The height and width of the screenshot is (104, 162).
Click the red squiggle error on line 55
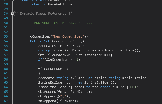[x=39, y=47]
